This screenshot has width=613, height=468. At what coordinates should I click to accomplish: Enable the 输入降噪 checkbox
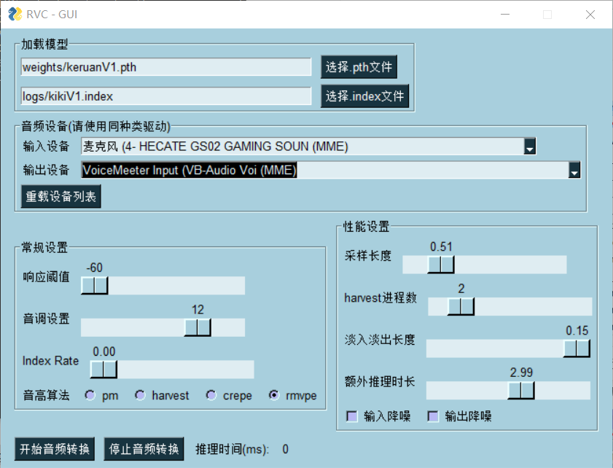point(352,416)
